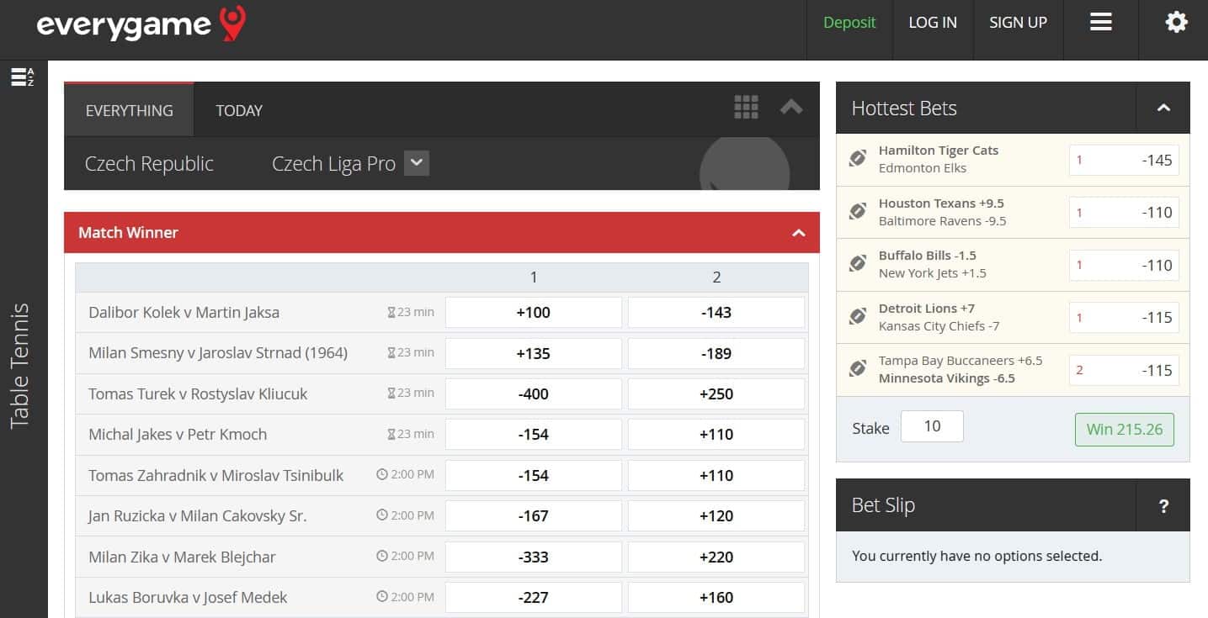Click football icon beside Houston Texans
This screenshot has height=618, width=1208.
pyautogui.click(x=858, y=211)
